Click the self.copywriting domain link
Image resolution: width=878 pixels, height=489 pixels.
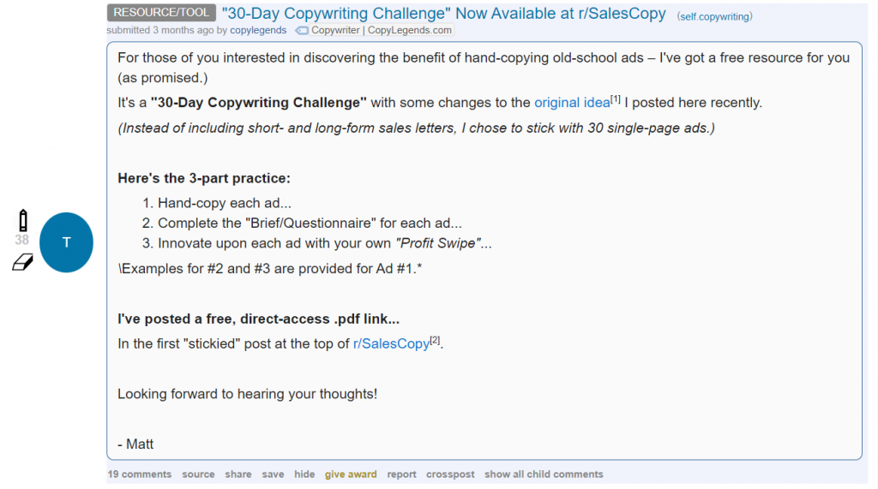coord(714,17)
